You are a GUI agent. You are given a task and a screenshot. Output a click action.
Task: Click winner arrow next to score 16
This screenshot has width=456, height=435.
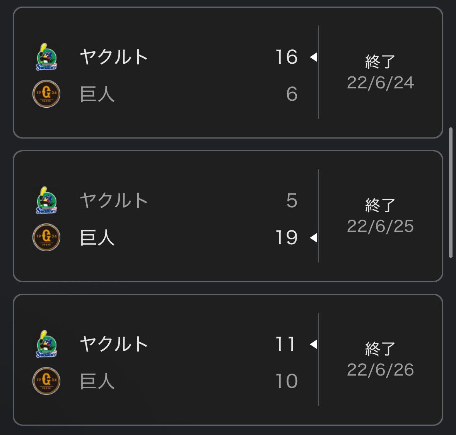pos(313,57)
